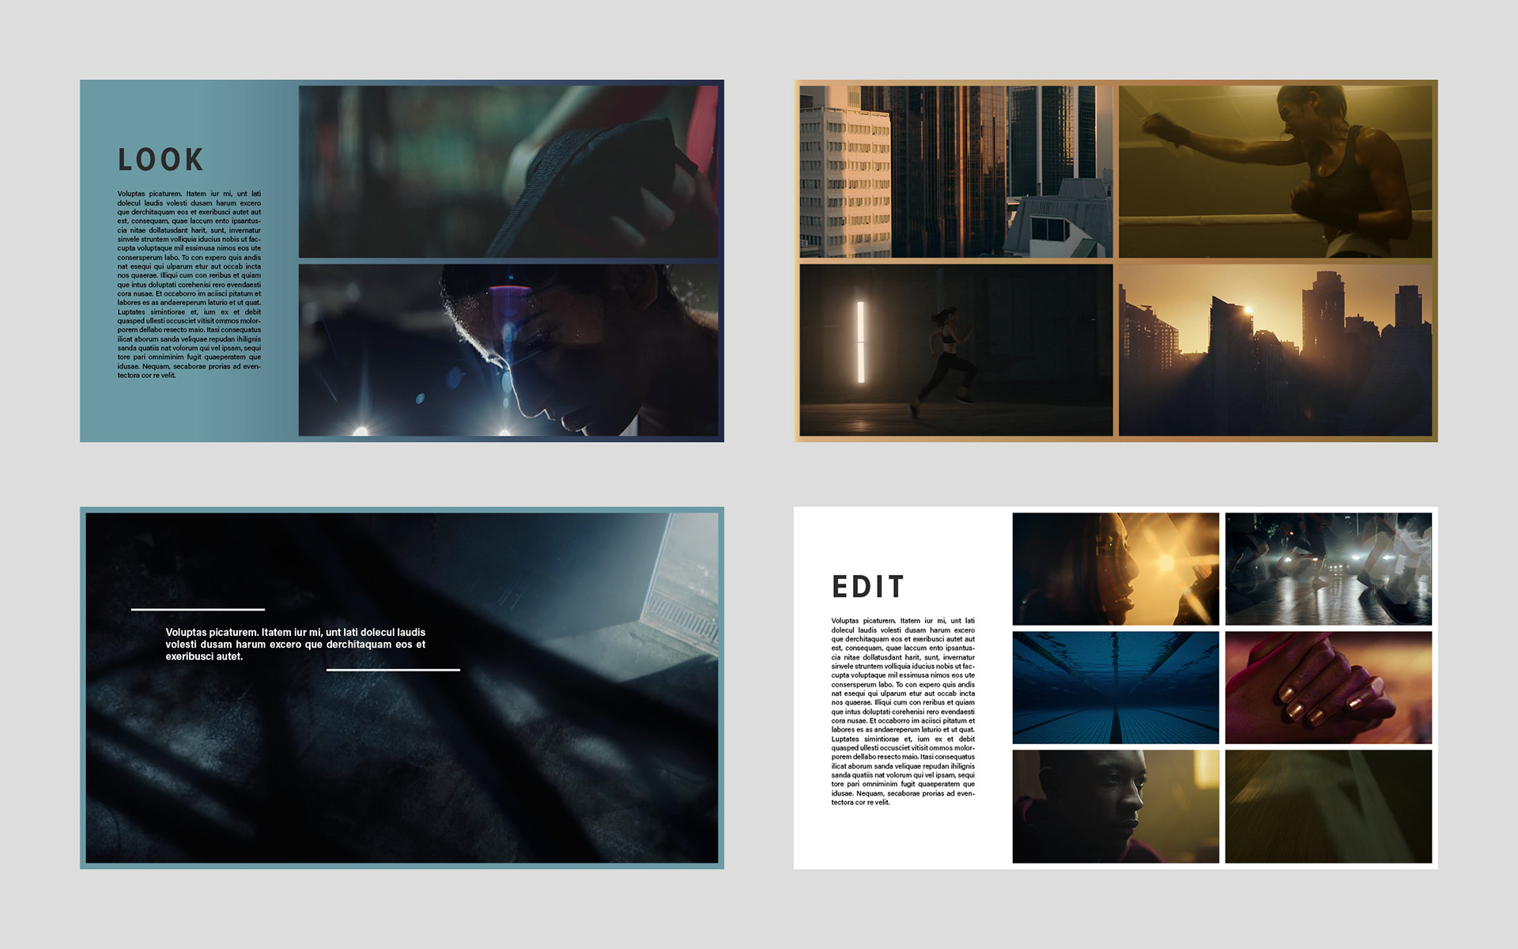The height and width of the screenshot is (949, 1518).
Task: Click the night street runners photo
Action: click(1327, 569)
